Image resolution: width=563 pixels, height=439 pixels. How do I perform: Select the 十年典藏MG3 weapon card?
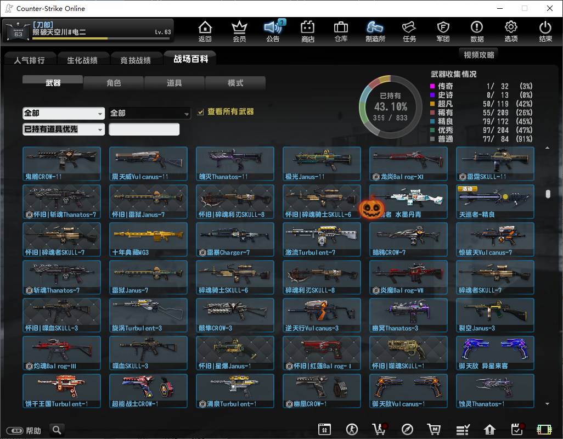[x=148, y=239]
